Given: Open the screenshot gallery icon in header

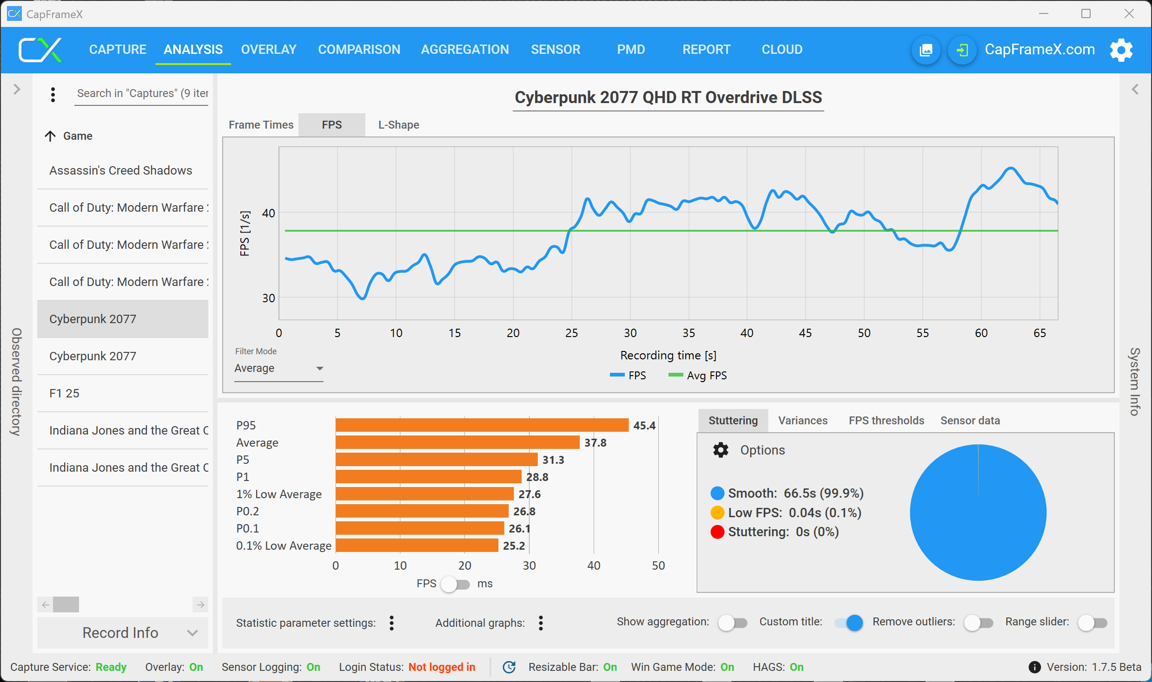Looking at the screenshot, I should tap(926, 50).
